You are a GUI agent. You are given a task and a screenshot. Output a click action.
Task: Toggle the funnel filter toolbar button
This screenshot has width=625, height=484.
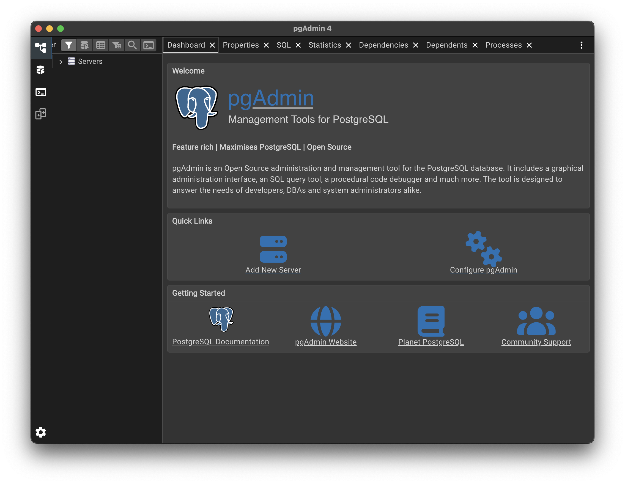(x=69, y=45)
